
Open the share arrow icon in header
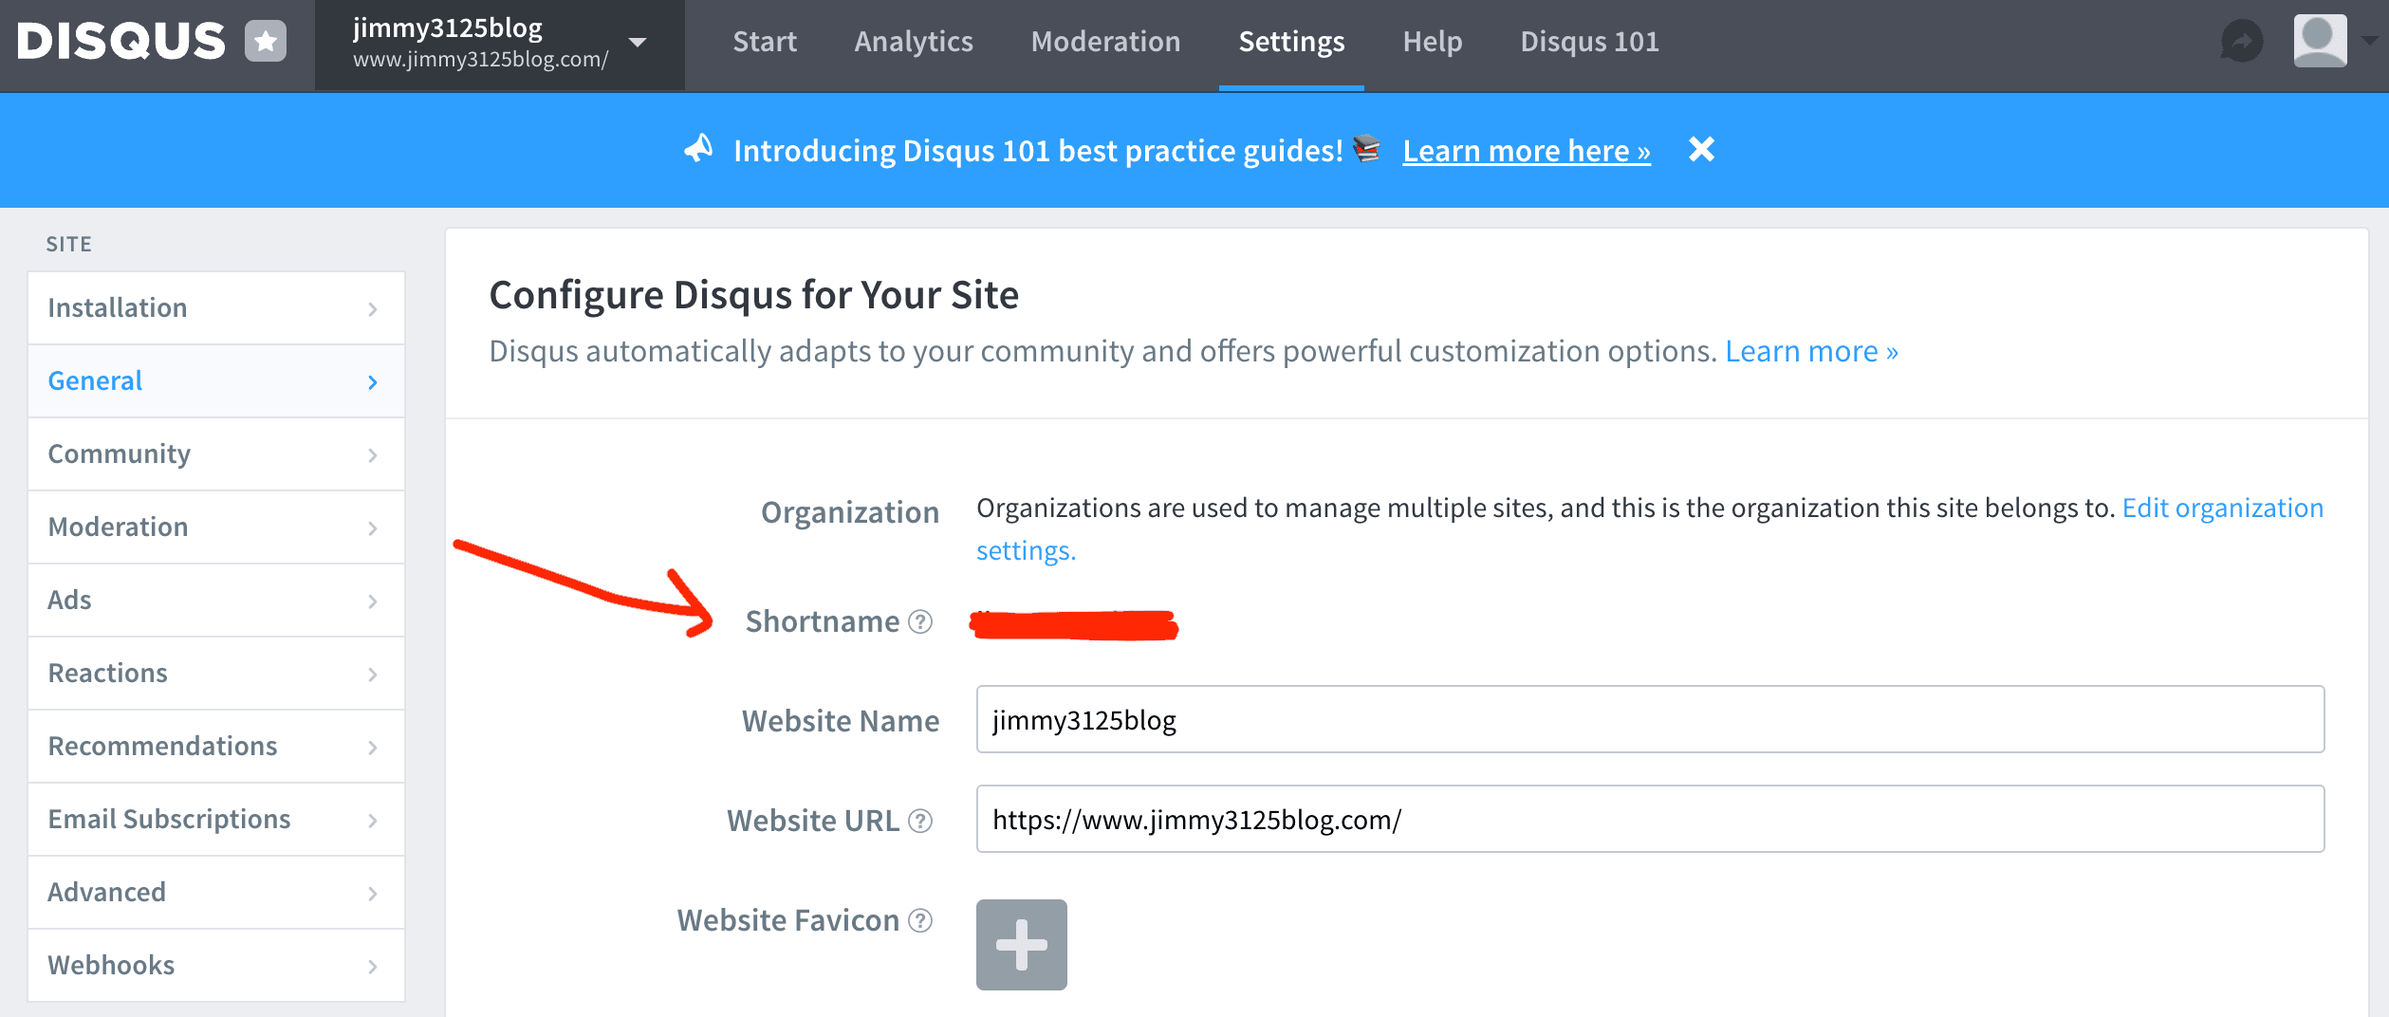coord(2241,42)
